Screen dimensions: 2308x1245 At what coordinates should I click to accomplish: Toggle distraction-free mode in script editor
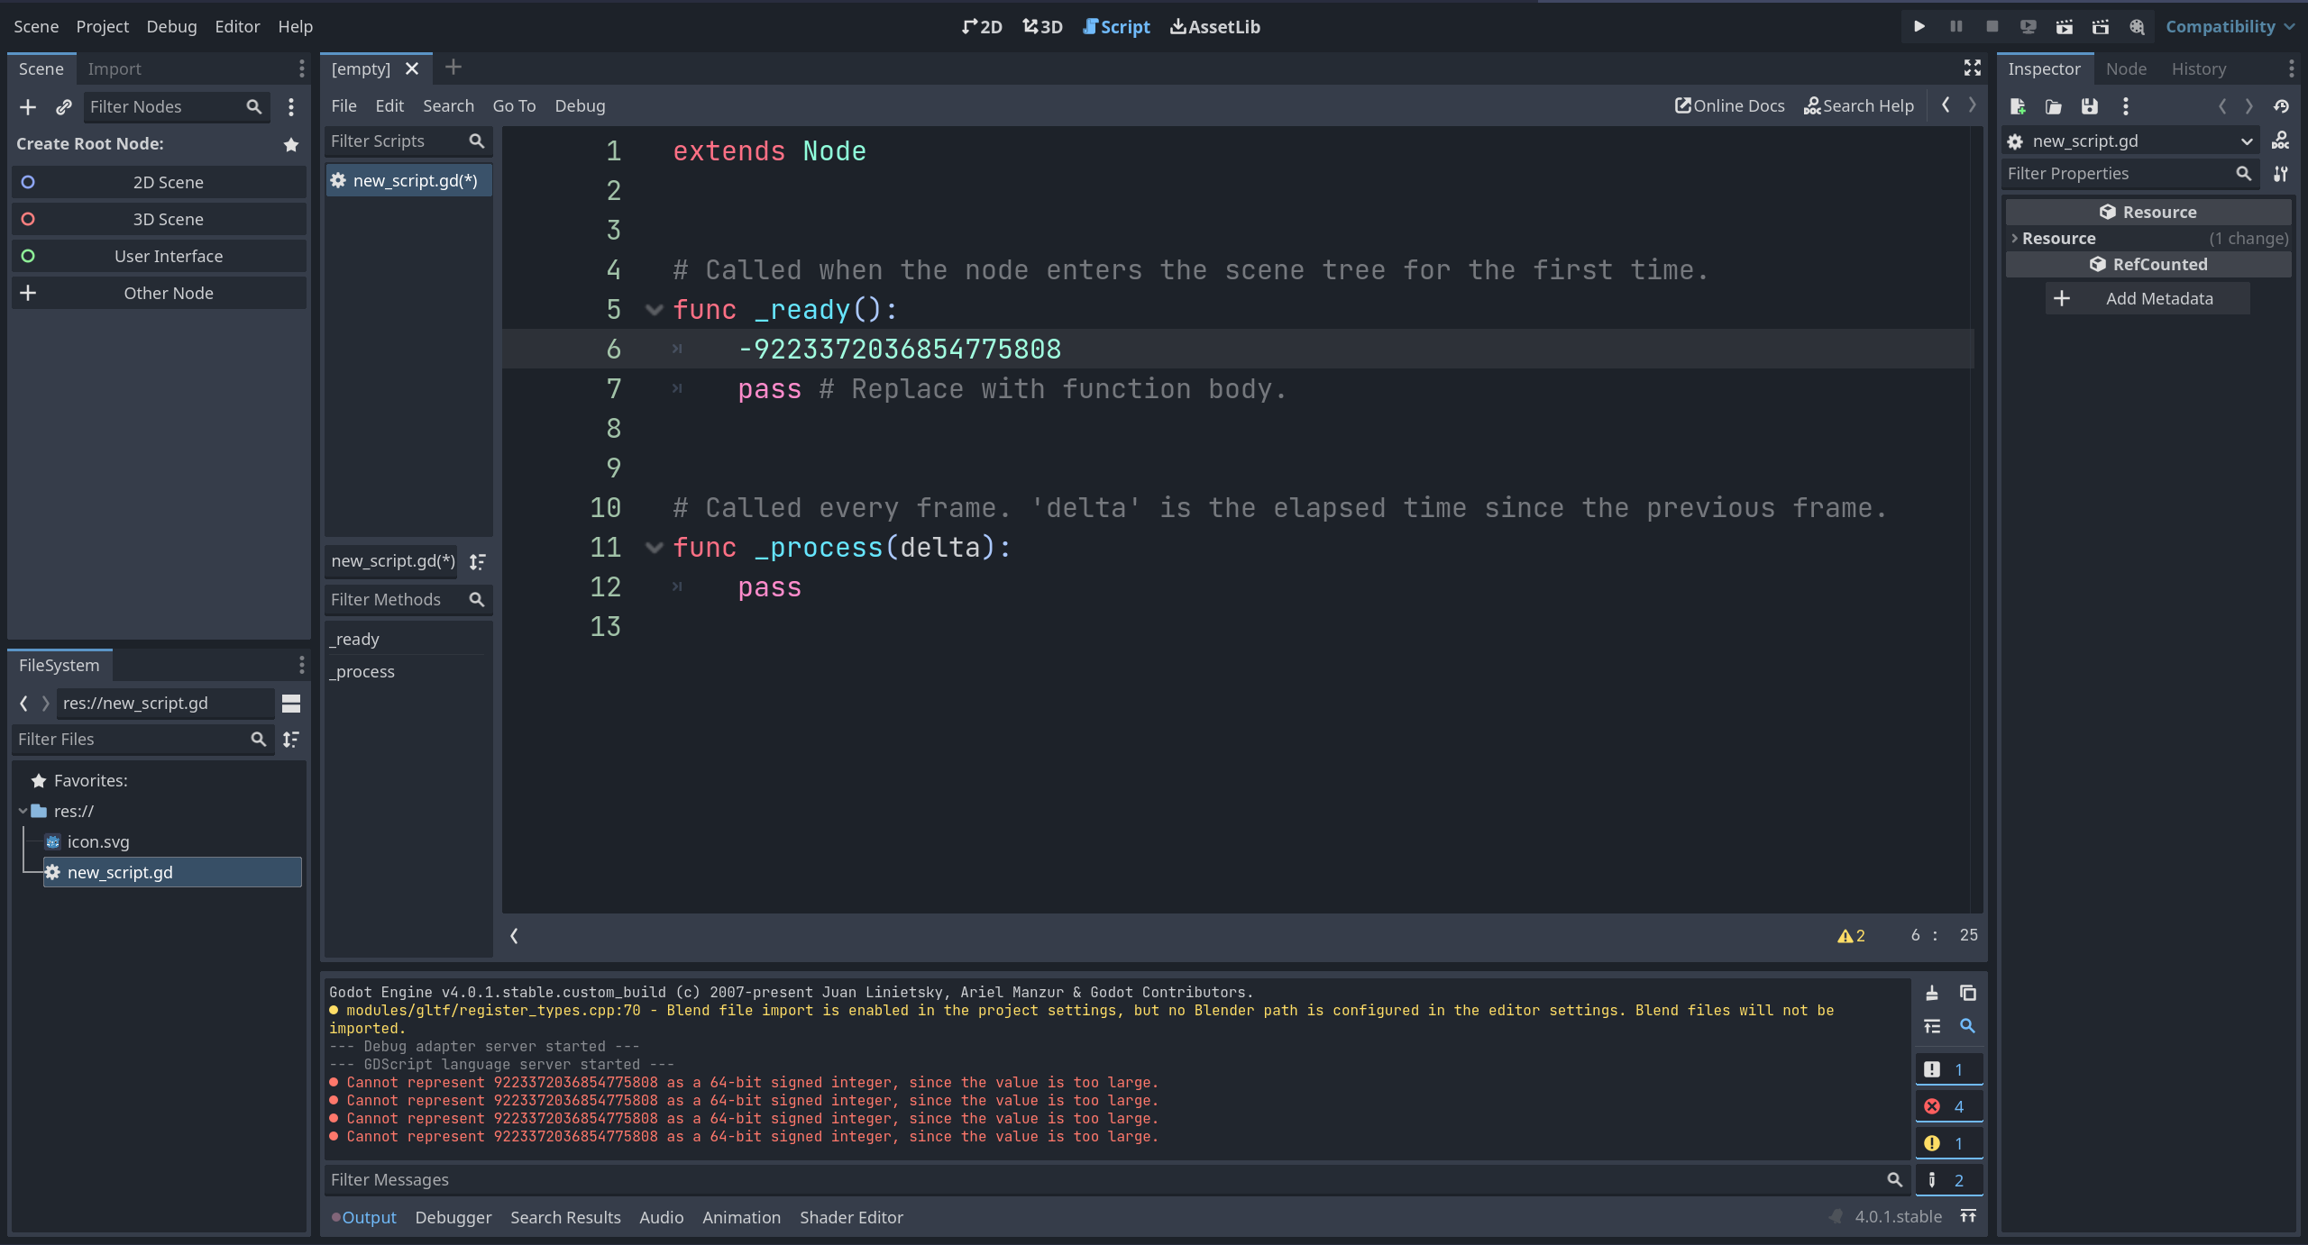coord(1973,68)
